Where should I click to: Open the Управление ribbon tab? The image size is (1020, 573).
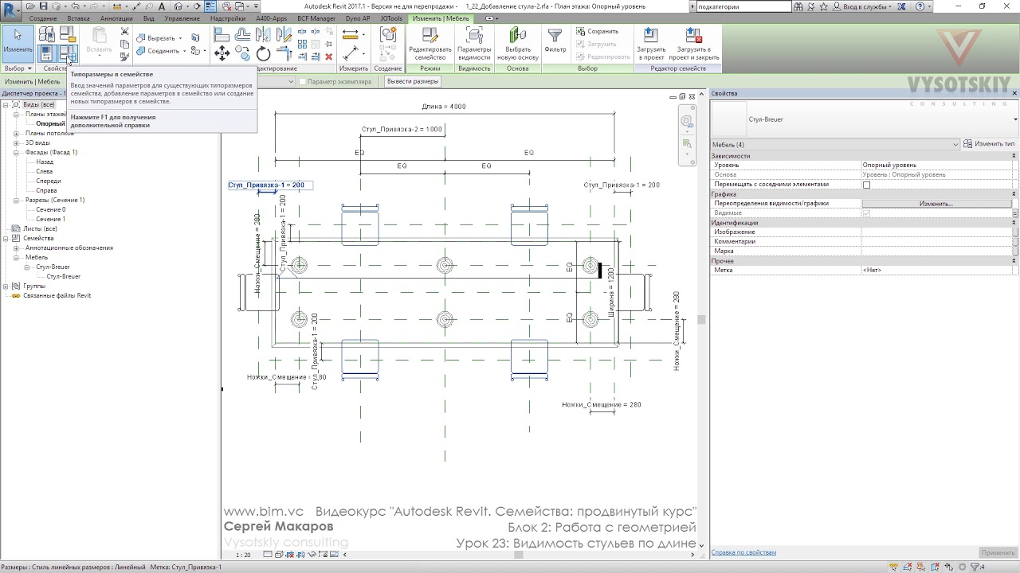point(182,18)
